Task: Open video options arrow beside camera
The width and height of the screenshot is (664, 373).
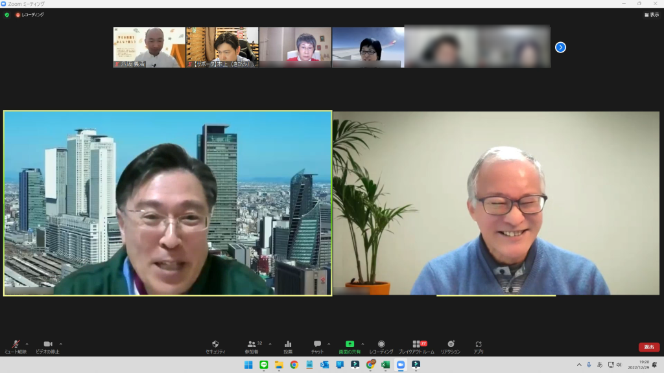Action: pyautogui.click(x=61, y=344)
